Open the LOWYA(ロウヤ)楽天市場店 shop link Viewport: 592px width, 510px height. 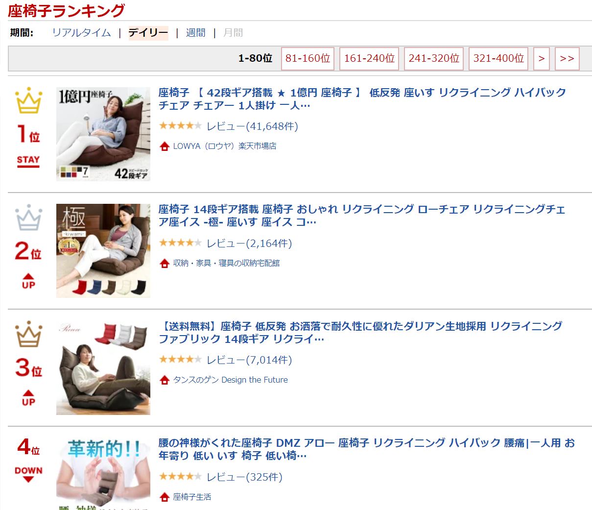[x=225, y=146]
